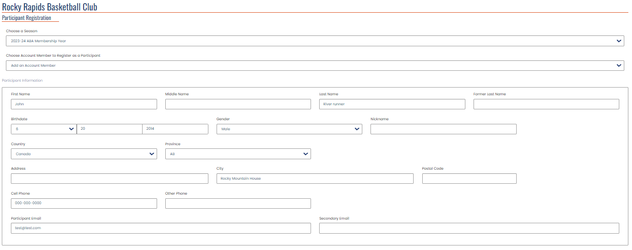The height and width of the screenshot is (250, 632).
Task: Select the Former Last Name field
Action: click(x=546, y=104)
